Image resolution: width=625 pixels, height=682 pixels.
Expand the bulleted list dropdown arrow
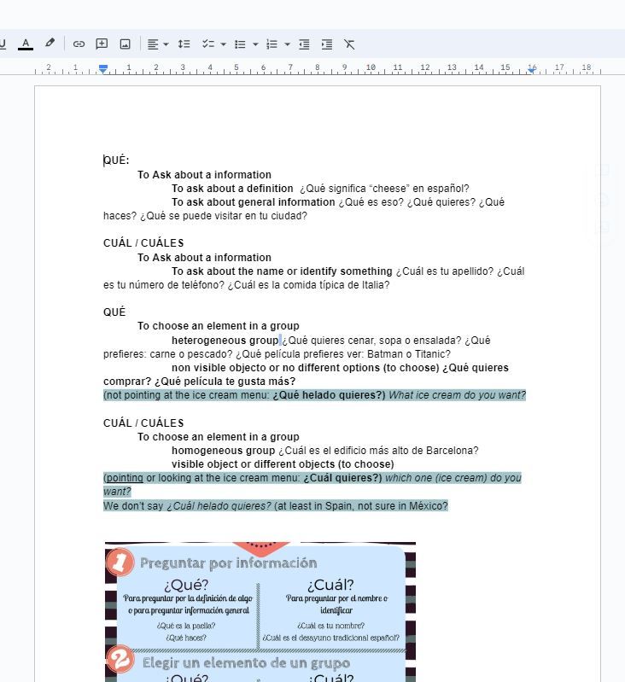pyautogui.click(x=255, y=44)
